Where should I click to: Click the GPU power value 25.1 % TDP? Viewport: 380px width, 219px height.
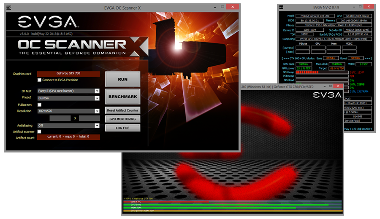click(x=304, y=68)
